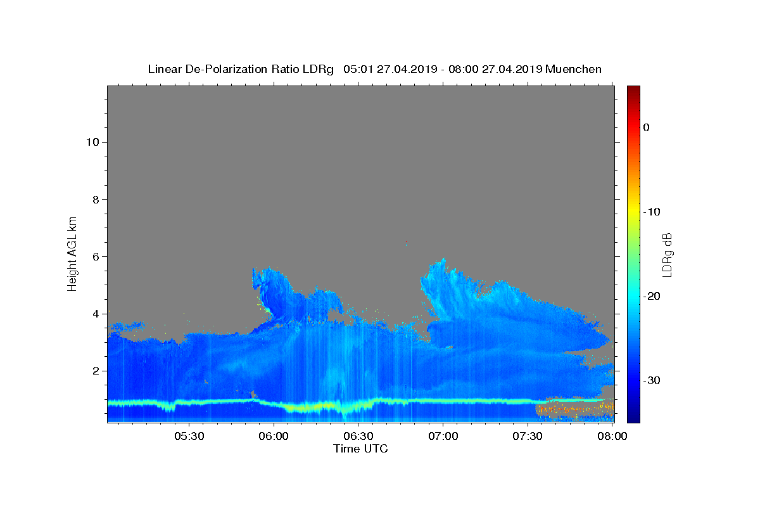Screen dimensions: 760x507
Task: Click the 'LDRg dB' colorbar label
Action: click(667, 255)
